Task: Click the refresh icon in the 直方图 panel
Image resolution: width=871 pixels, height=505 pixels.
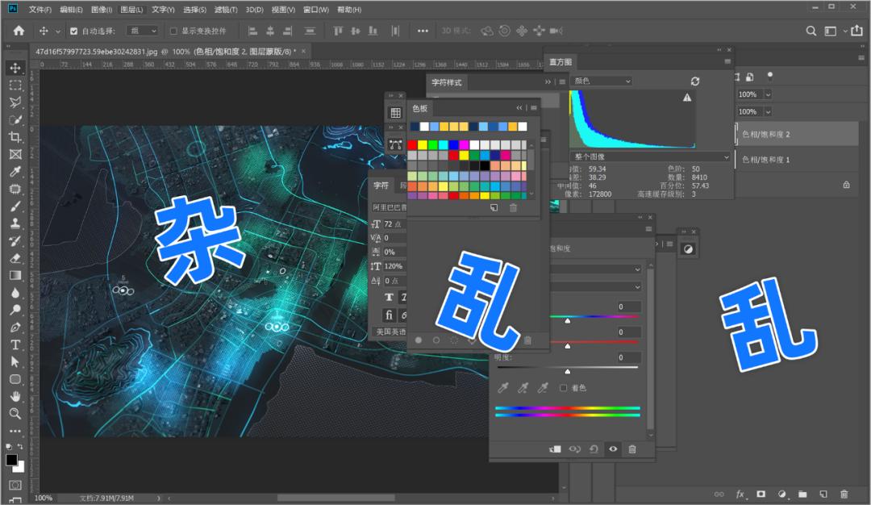Action: point(694,81)
